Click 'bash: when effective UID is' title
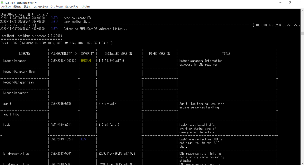The image size is (304, 165). [201, 139]
